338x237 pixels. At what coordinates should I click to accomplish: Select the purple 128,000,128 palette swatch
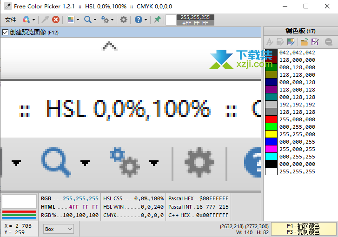(271, 90)
